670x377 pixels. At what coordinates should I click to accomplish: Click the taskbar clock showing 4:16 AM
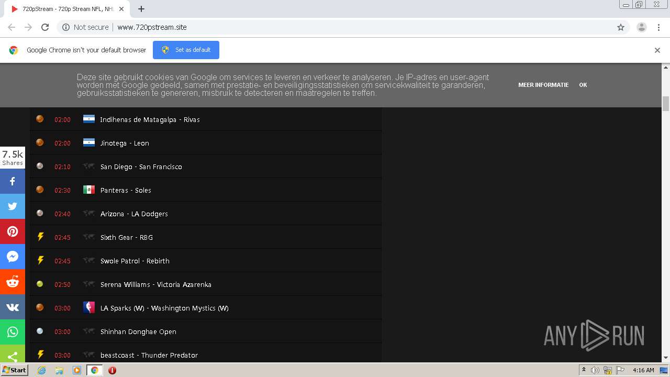(x=643, y=370)
